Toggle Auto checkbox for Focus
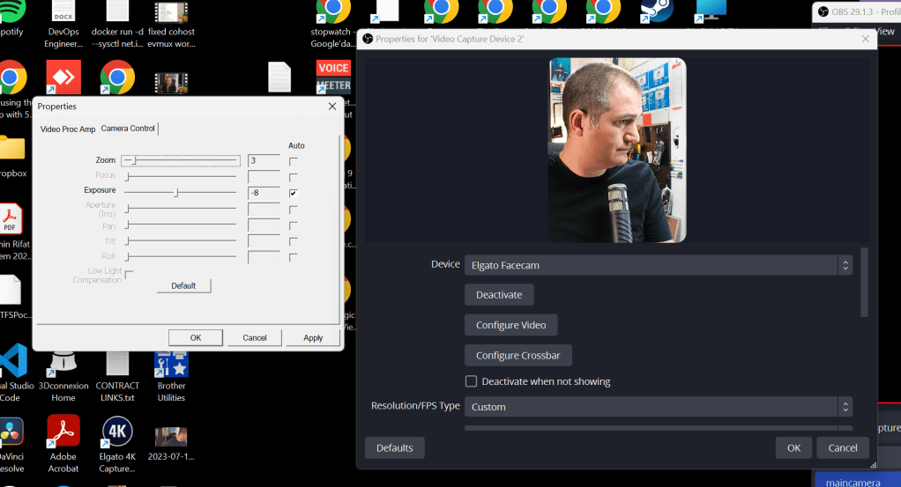Image resolution: width=901 pixels, height=487 pixels. click(x=293, y=178)
